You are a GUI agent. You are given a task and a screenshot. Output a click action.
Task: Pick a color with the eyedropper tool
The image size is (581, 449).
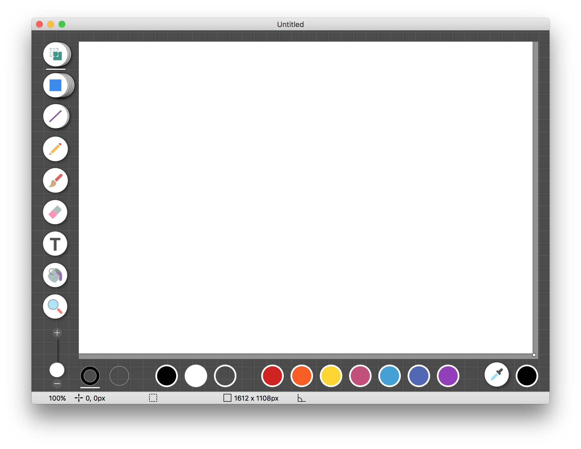tap(496, 376)
